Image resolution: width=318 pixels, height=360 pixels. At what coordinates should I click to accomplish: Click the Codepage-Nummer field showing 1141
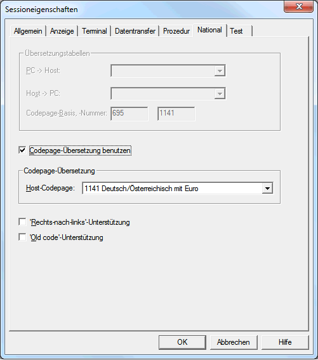click(176, 114)
